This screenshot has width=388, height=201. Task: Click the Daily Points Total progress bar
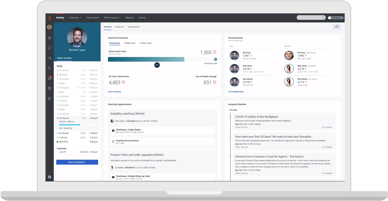[x=146, y=59]
